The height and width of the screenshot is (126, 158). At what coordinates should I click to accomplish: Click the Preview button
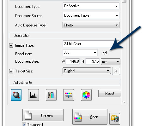coord(43,115)
